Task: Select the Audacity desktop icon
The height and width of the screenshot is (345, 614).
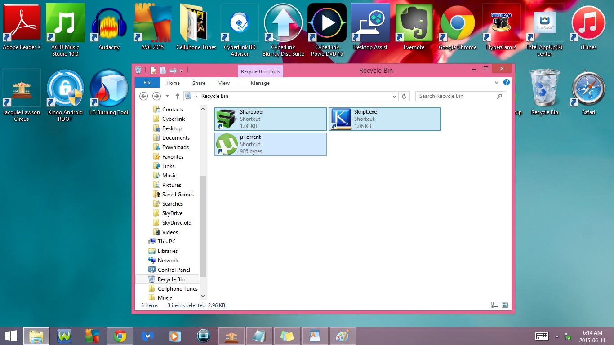Action: [x=109, y=27]
